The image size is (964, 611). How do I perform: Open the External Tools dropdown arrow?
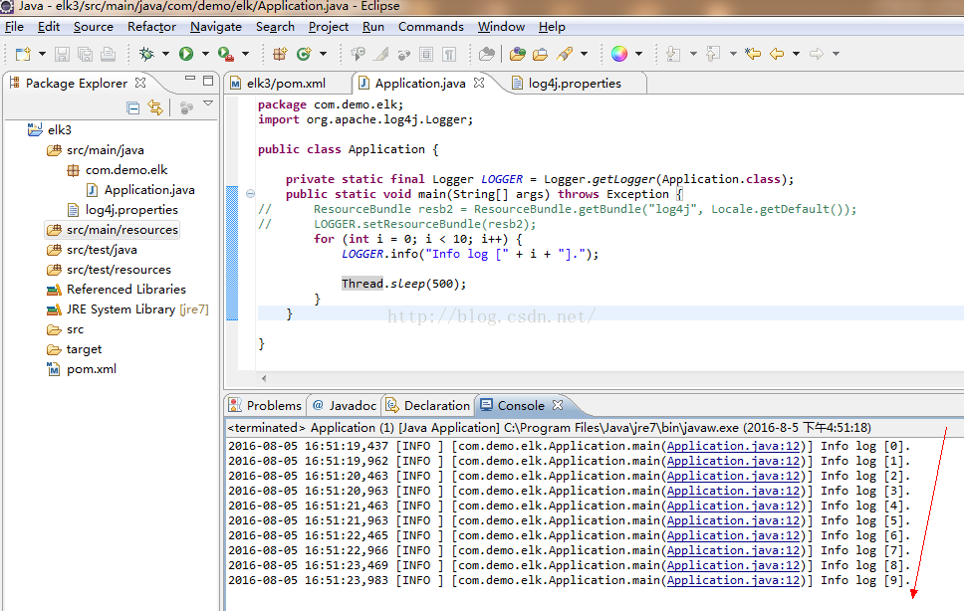coord(245,54)
